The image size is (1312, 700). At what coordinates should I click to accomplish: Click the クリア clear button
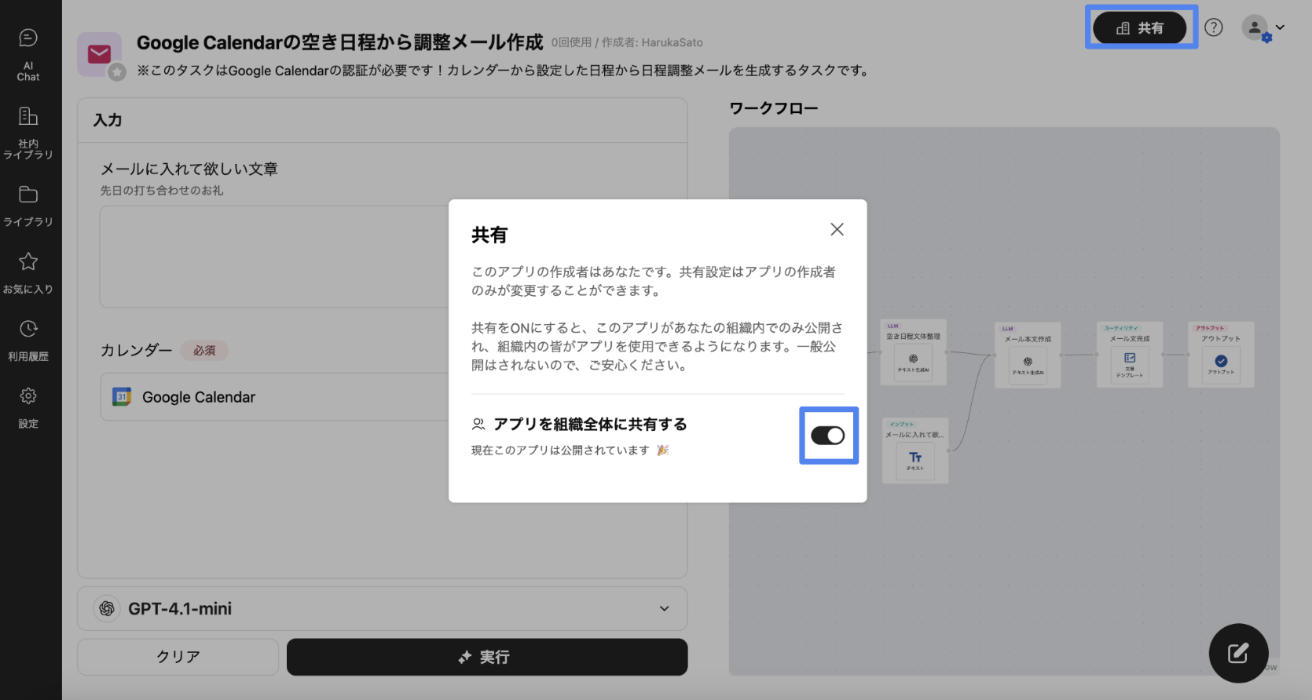click(178, 657)
